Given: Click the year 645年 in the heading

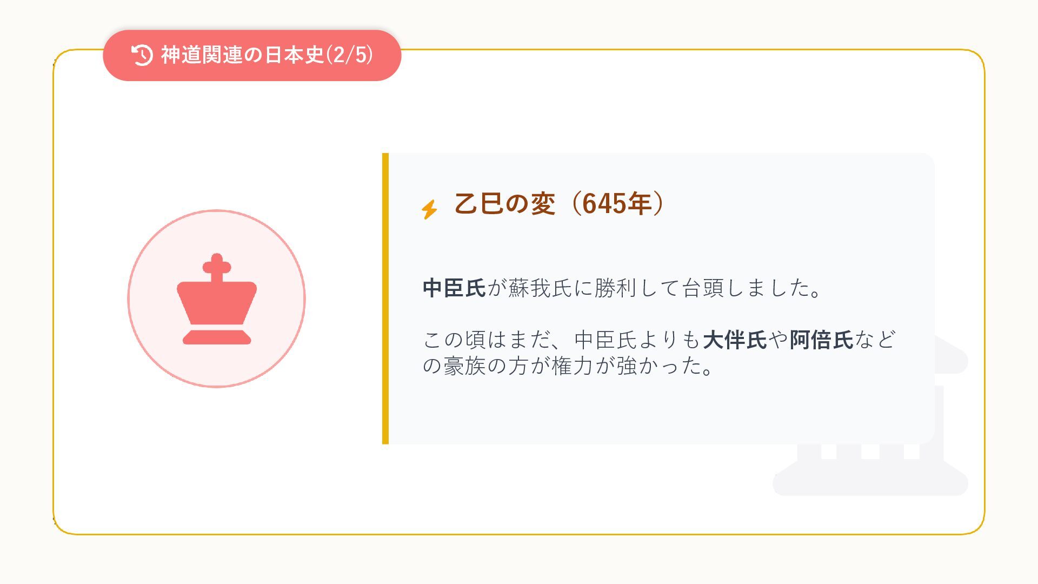Looking at the screenshot, I should (x=617, y=204).
